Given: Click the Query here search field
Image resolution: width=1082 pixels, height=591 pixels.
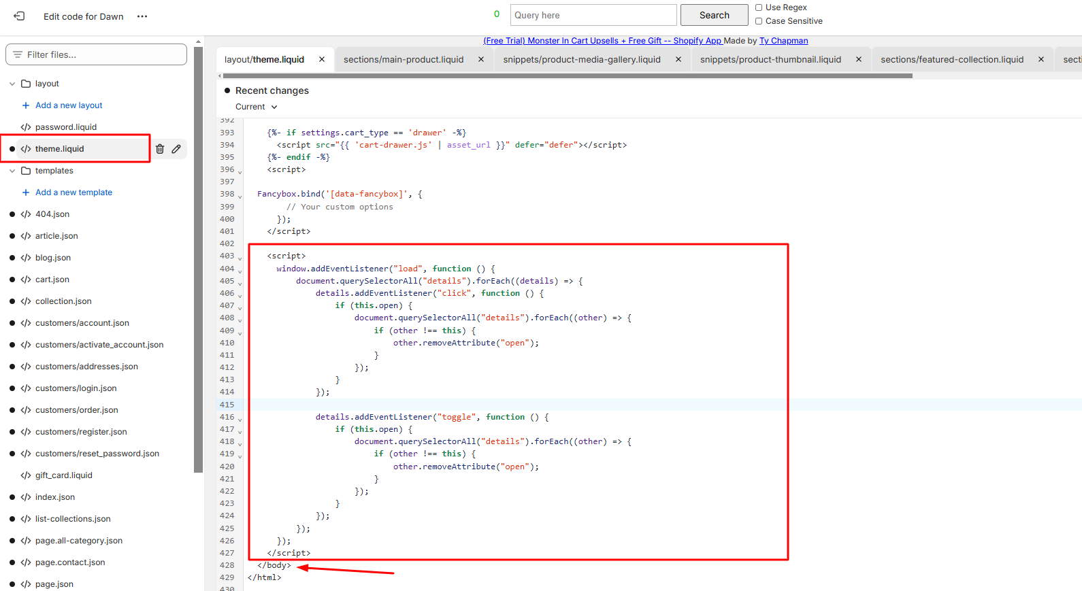Looking at the screenshot, I should (x=593, y=15).
